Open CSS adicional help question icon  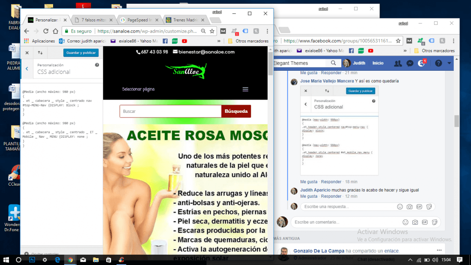pyautogui.click(x=97, y=65)
